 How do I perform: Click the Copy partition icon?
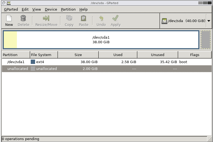[69, 18]
